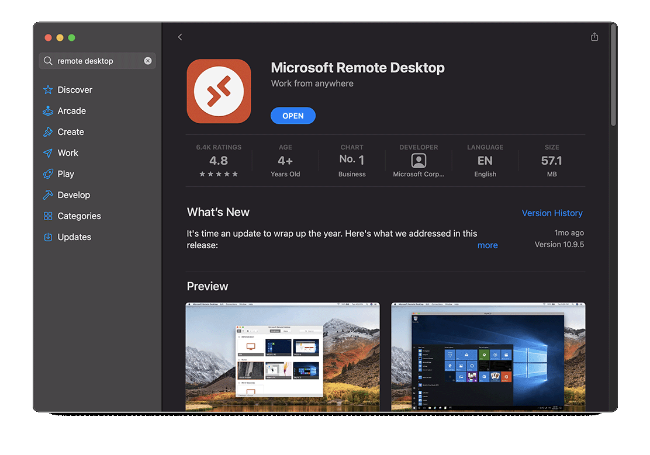Screen dimensions: 650x455
Task: Click the search magnifier icon
Action: pos(48,61)
